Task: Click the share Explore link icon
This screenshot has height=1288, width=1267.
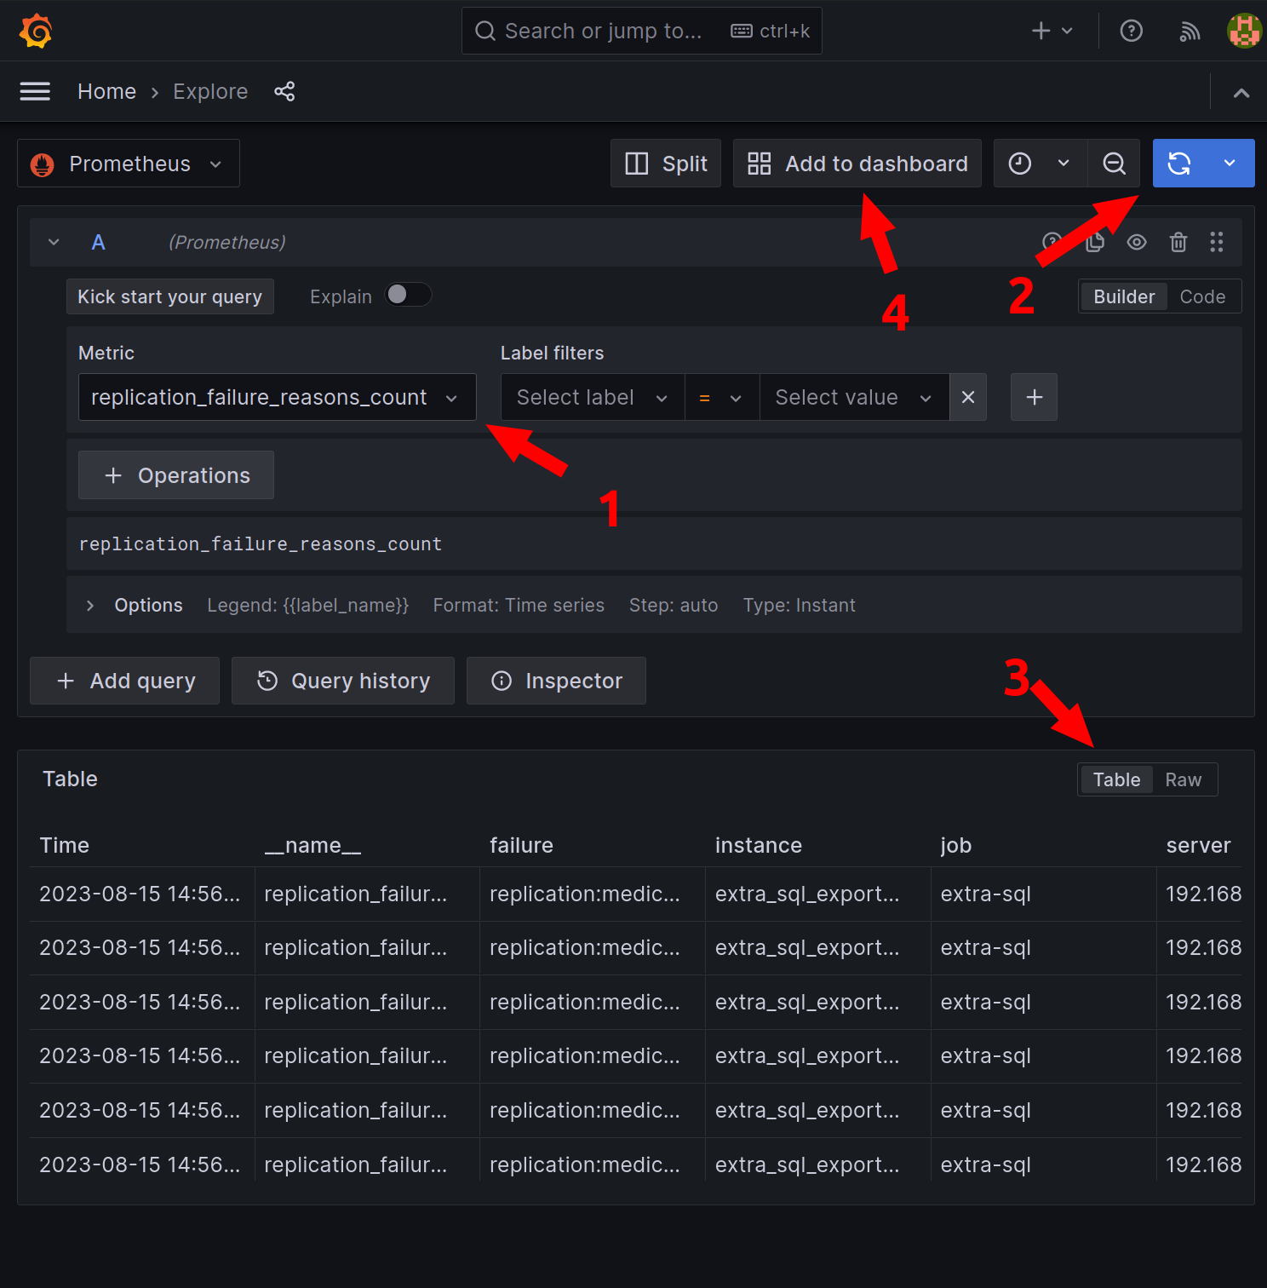Action: tap(284, 91)
